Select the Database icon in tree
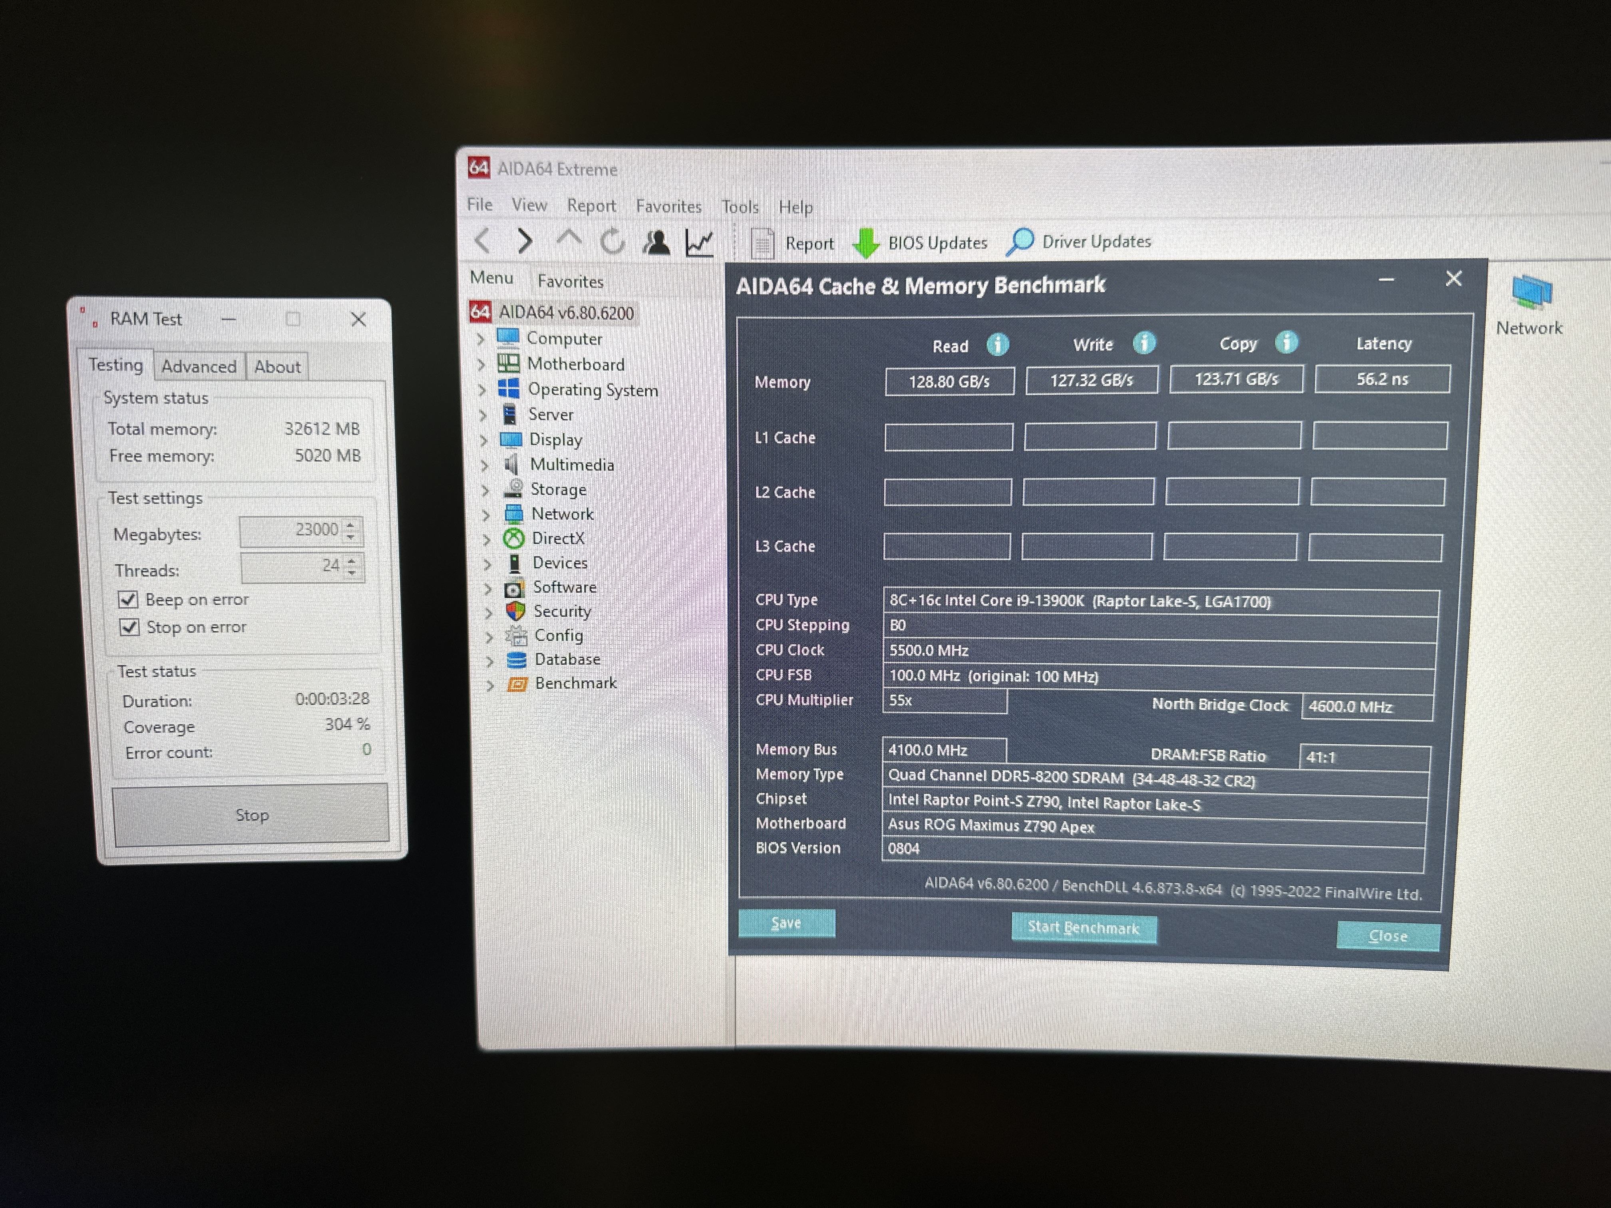 [x=516, y=660]
